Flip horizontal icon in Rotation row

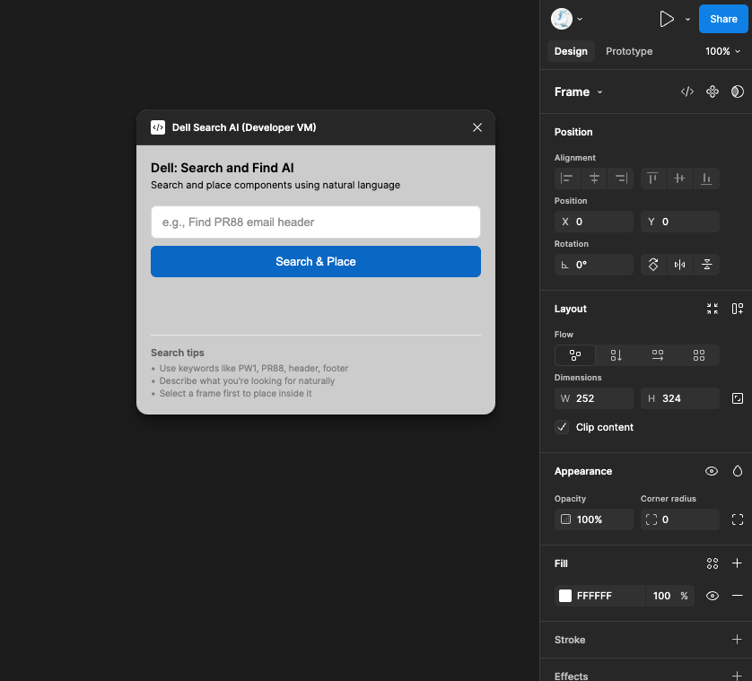679,265
